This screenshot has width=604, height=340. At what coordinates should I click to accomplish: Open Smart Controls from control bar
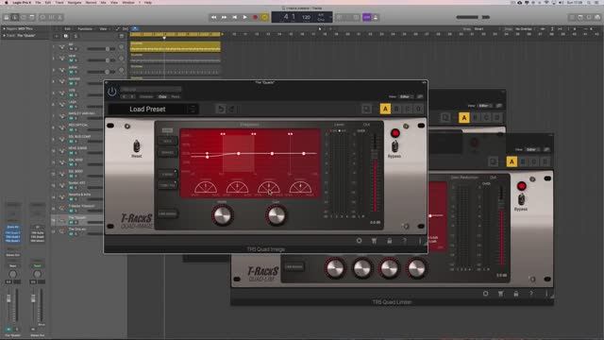click(42, 17)
